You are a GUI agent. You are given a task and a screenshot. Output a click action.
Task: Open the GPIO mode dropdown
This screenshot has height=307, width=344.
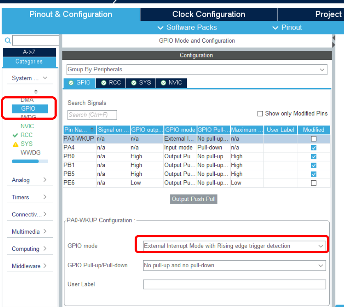(x=234, y=246)
